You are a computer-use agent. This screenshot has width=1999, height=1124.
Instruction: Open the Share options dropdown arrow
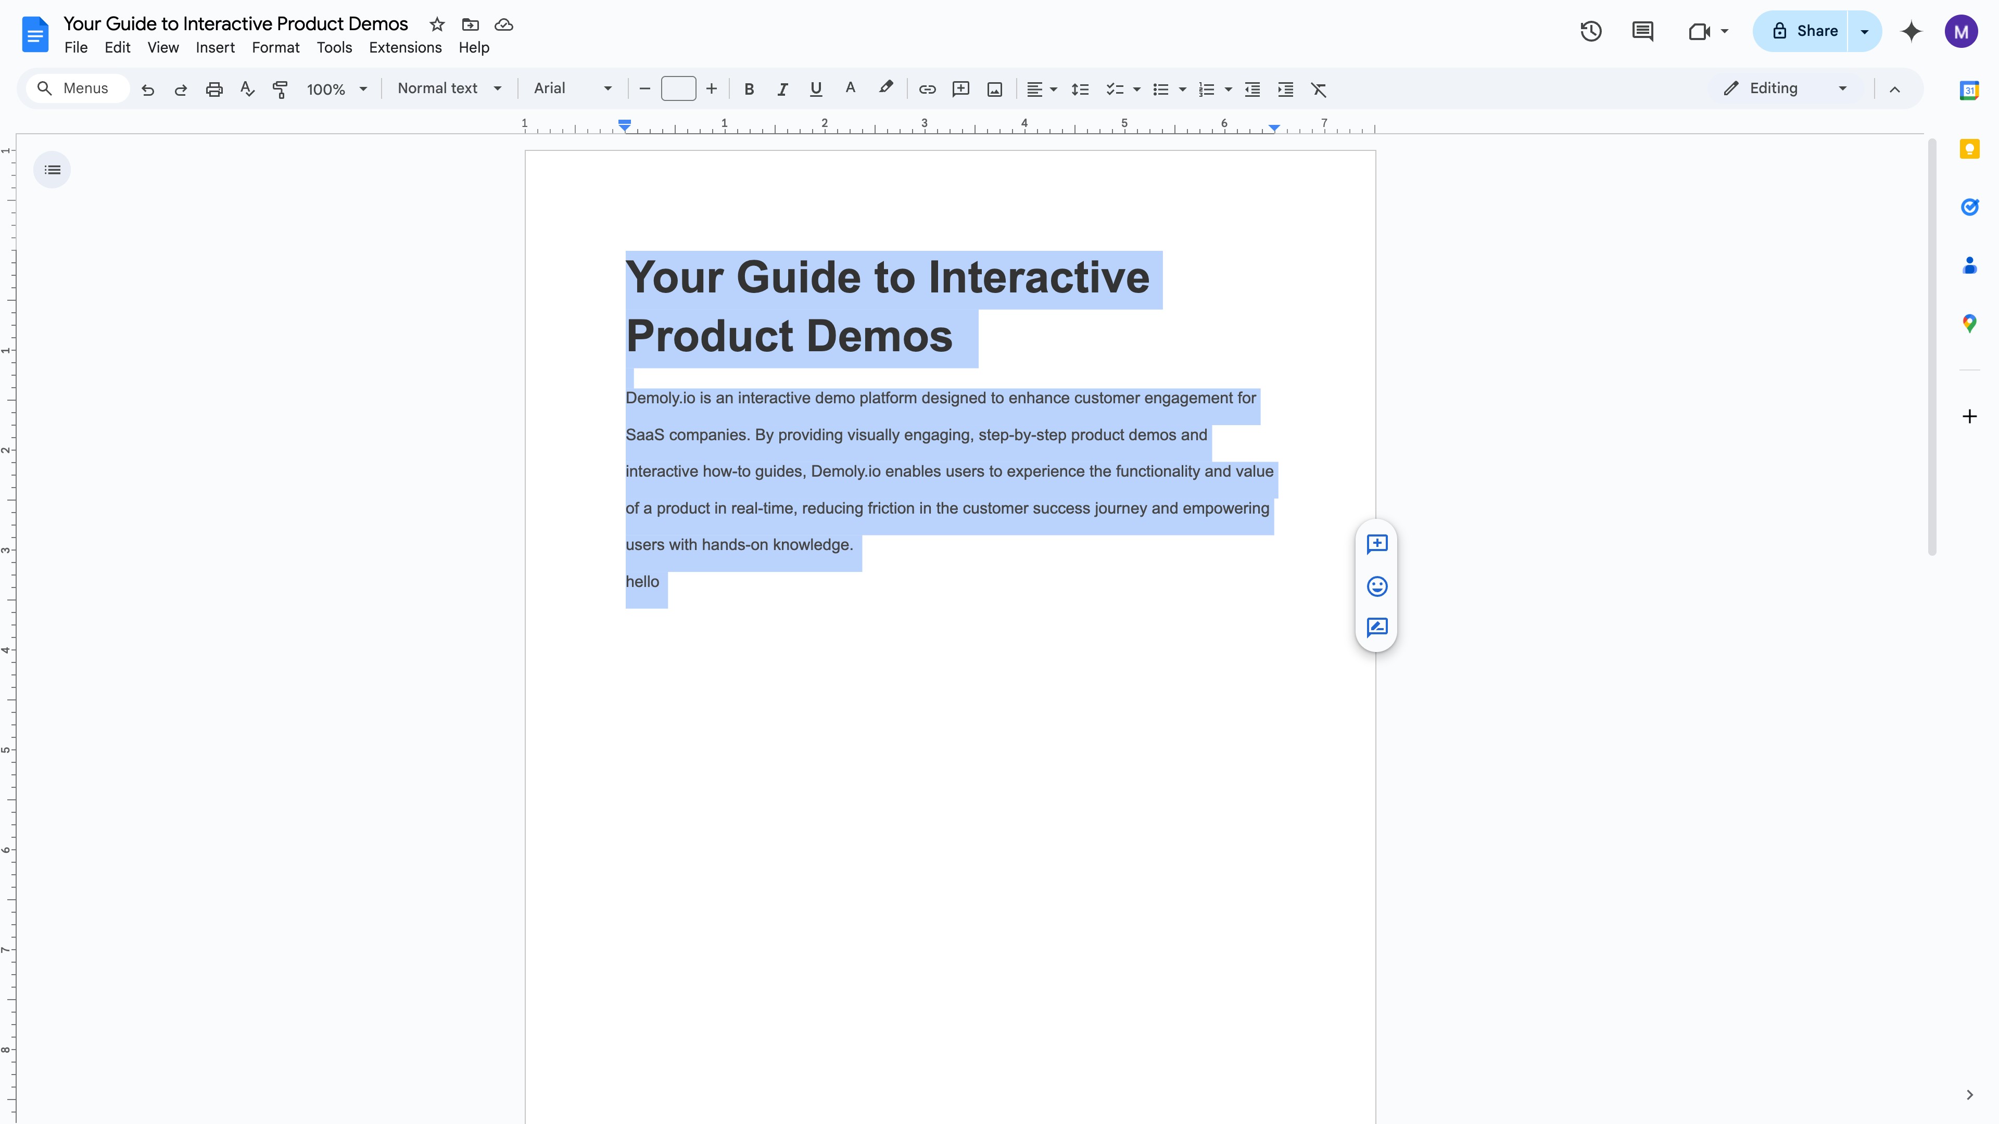pos(1864,31)
